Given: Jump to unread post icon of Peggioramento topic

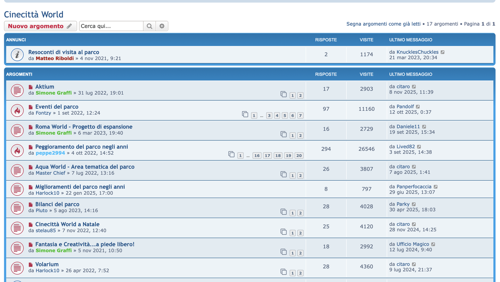Looking at the screenshot, I should tap(31, 147).
